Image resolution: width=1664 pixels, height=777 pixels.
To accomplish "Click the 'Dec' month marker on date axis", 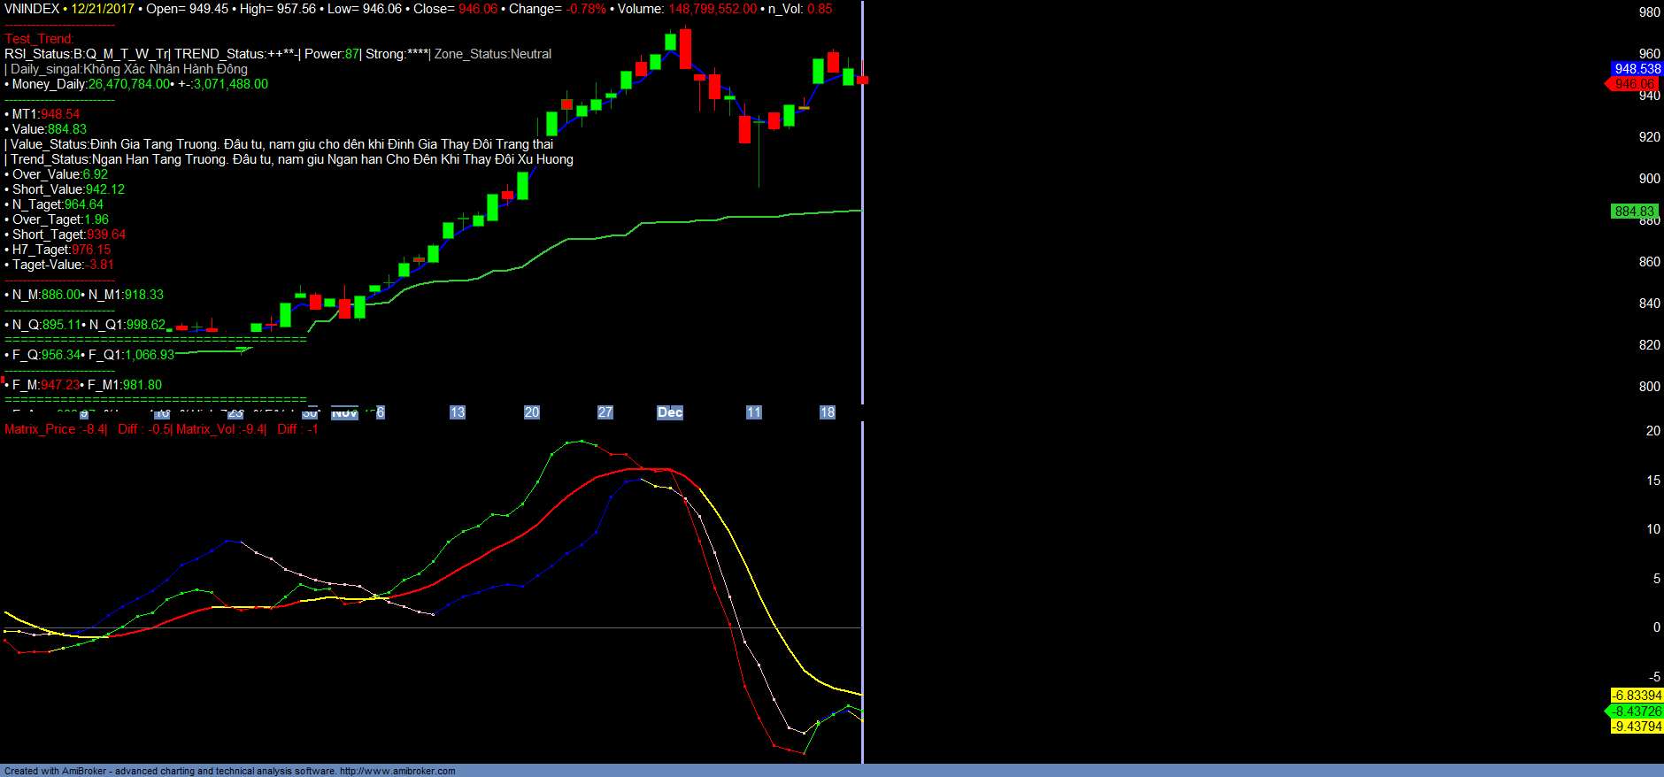I will 670,412.
